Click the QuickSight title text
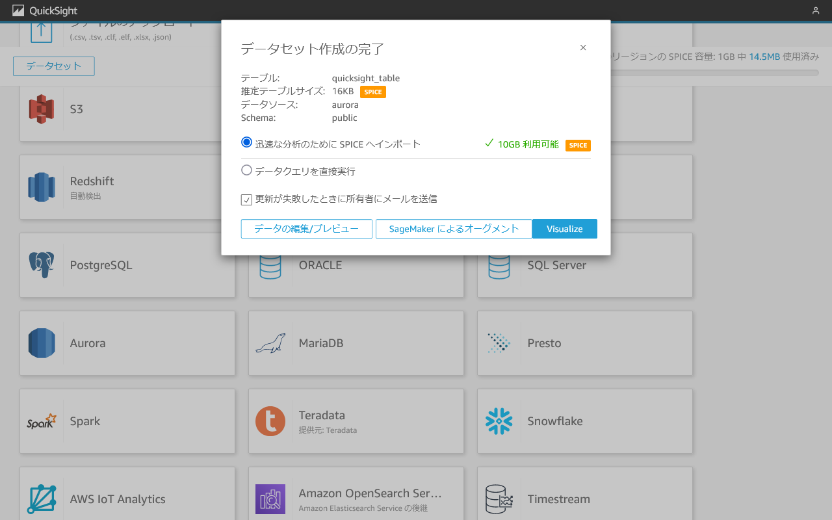 (53, 10)
